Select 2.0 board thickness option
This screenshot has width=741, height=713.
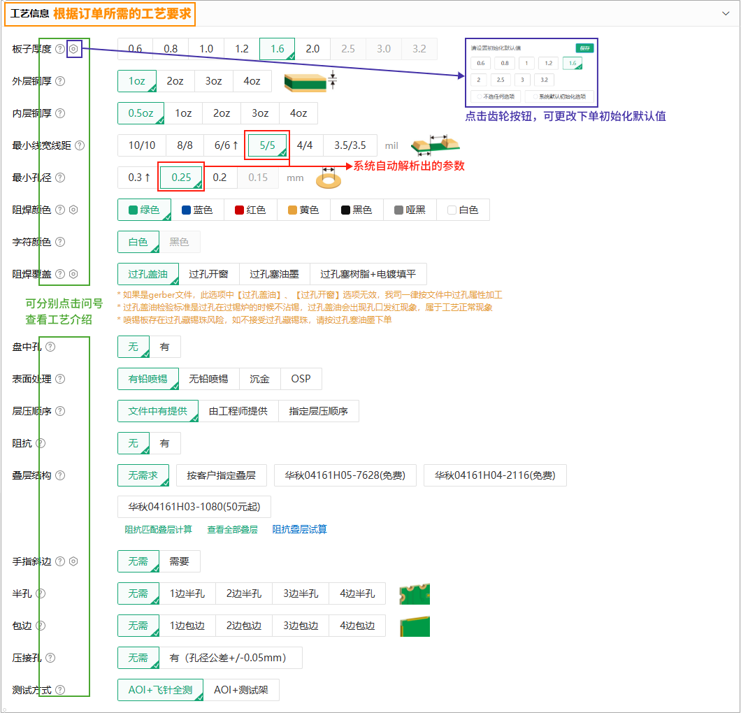click(312, 49)
